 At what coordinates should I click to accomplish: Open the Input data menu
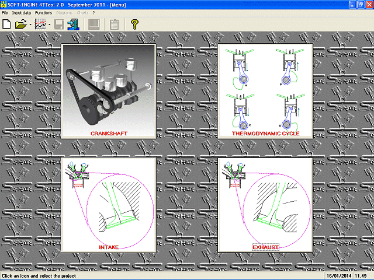tap(22, 13)
